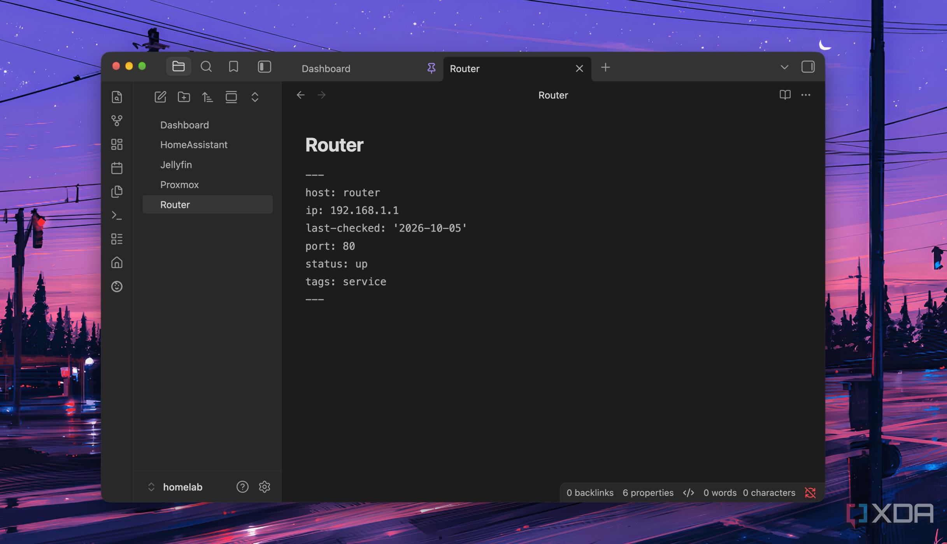Open the bookmarks icon in top bar
This screenshot has height=544, width=947.
pos(233,66)
